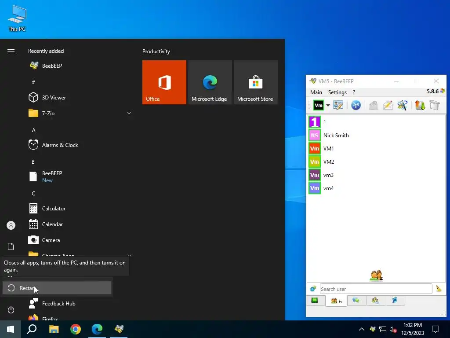The image size is (450, 338).
Task: Open the Settings menu in BeeBEEP
Action: (x=337, y=92)
